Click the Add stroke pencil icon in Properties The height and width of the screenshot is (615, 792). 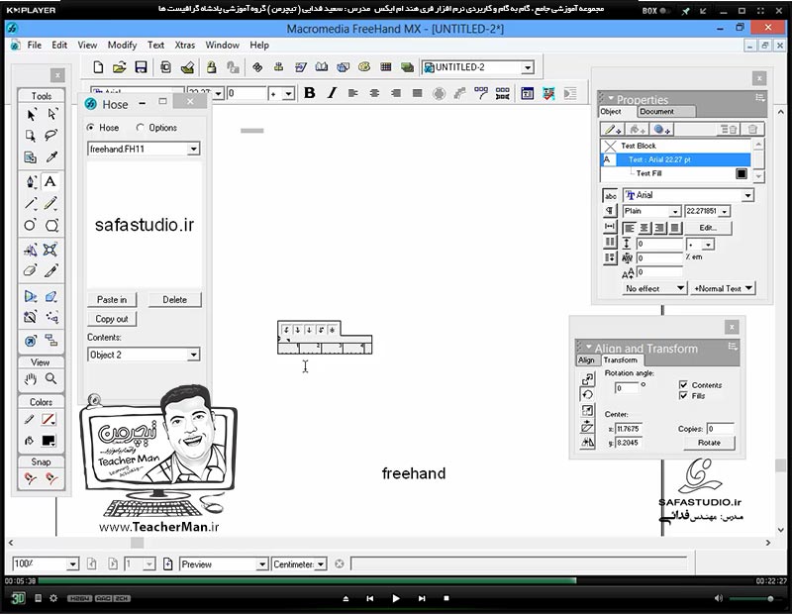pyautogui.click(x=612, y=130)
